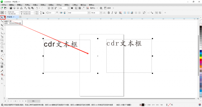Click the Undo arrow icon
Viewport: 202px width, 107px height.
pos(37,8)
